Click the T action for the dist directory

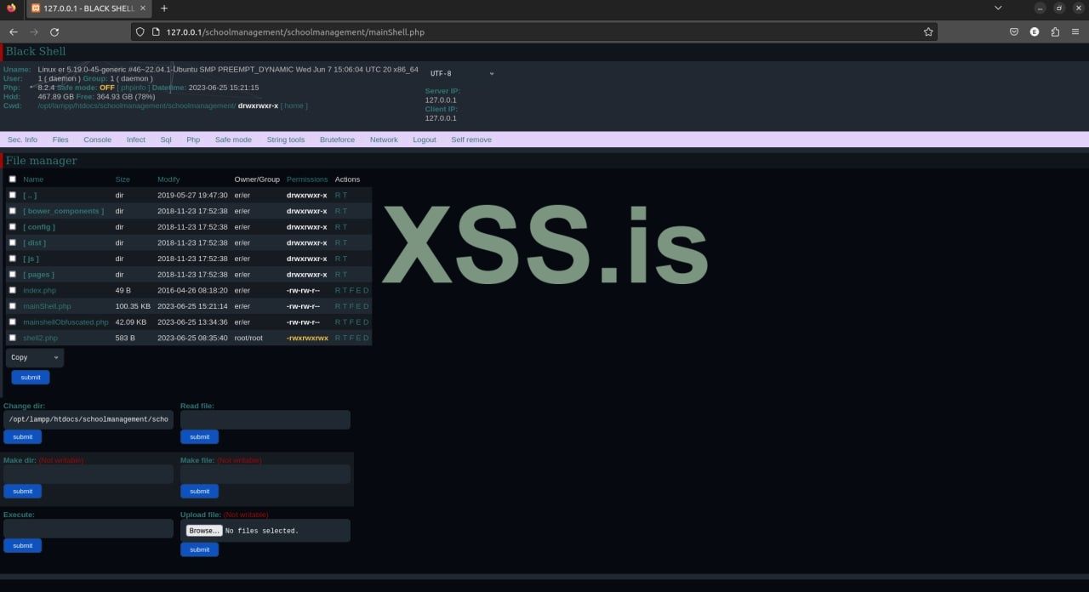coord(345,242)
